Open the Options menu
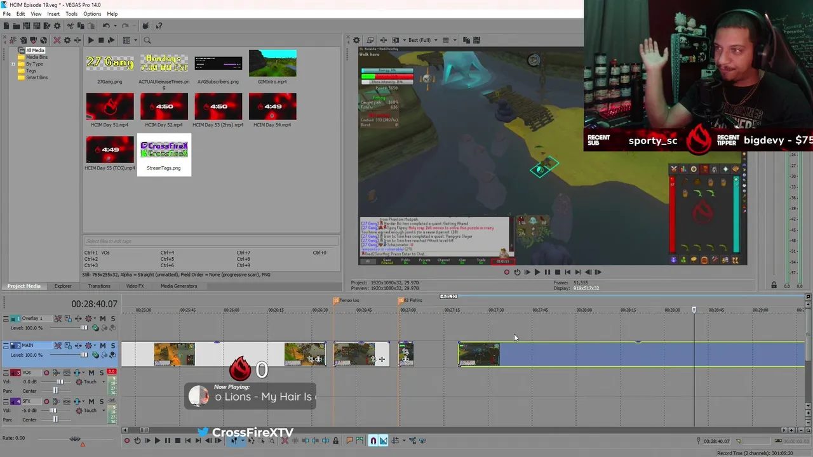This screenshot has height=457, width=813. click(92, 14)
